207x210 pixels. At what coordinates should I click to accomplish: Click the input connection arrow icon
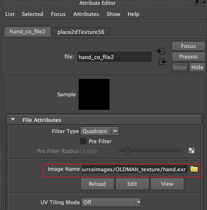point(161,51)
